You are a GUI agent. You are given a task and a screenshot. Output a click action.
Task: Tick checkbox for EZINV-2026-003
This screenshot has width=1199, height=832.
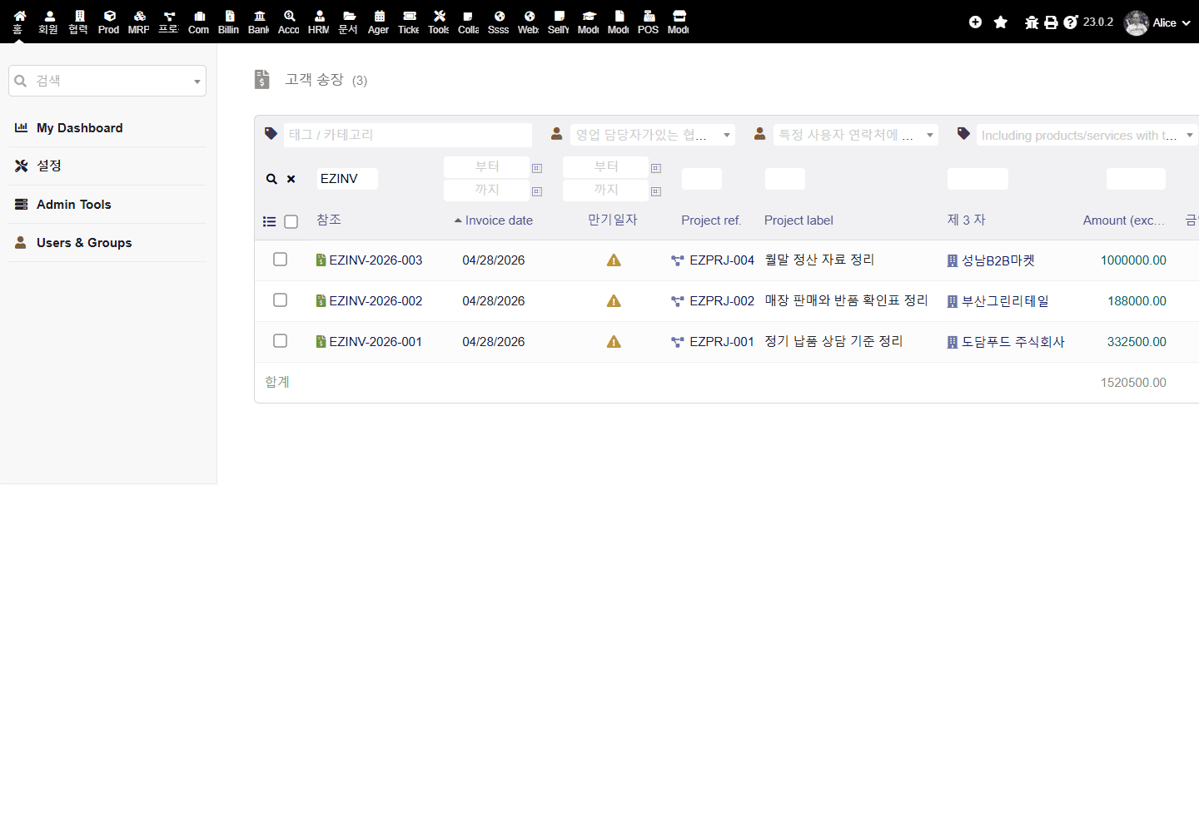point(281,260)
